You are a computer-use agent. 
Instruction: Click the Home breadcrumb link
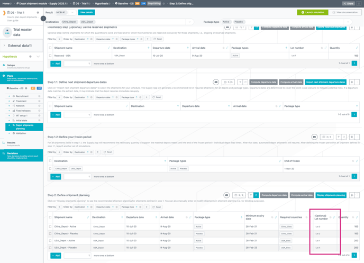click(x=6, y=3)
